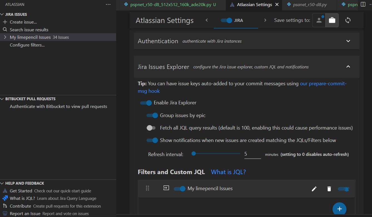Click the plus icon beside Create issue

click(x=5, y=22)
